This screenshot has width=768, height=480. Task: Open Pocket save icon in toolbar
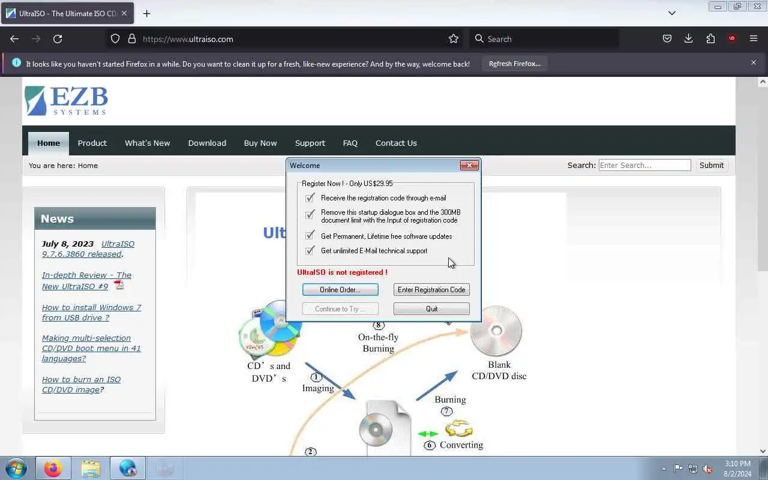click(x=667, y=39)
